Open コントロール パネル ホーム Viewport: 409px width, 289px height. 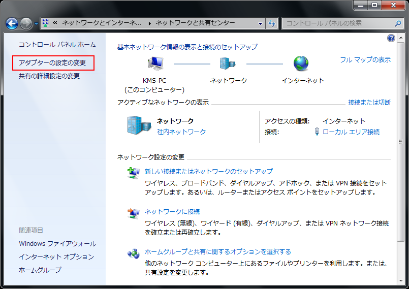[57, 45]
